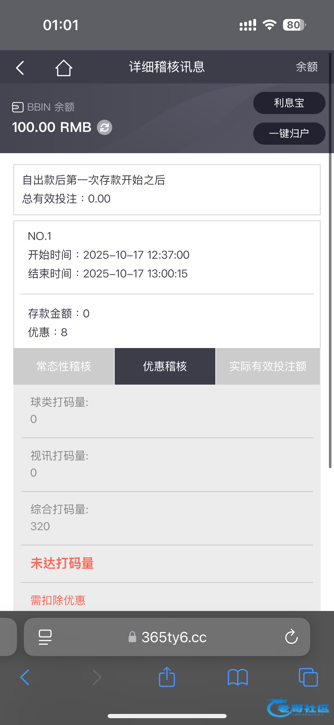This screenshot has height=725, width=334.
Task: Tap the back arrow in the header
Action: [20, 68]
